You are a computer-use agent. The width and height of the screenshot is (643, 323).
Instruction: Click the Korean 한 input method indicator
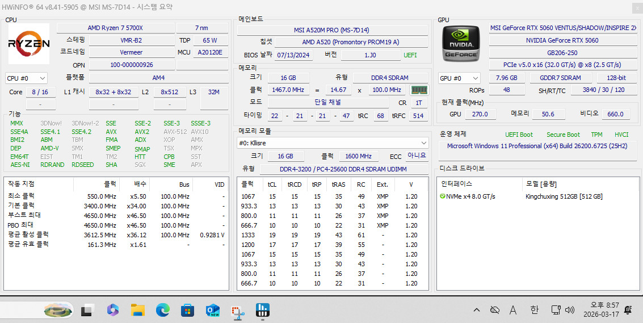(535, 311)
